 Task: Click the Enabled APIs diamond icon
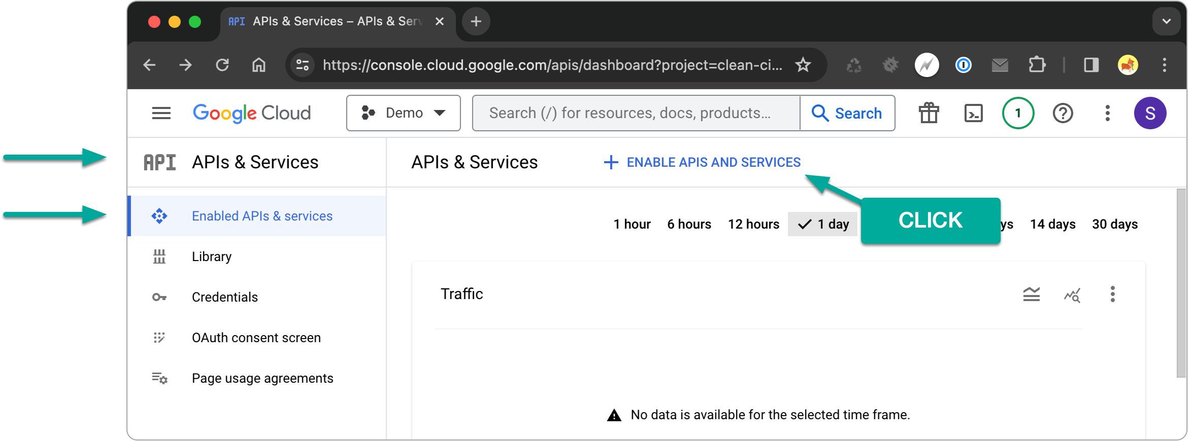tap(159, 216)
